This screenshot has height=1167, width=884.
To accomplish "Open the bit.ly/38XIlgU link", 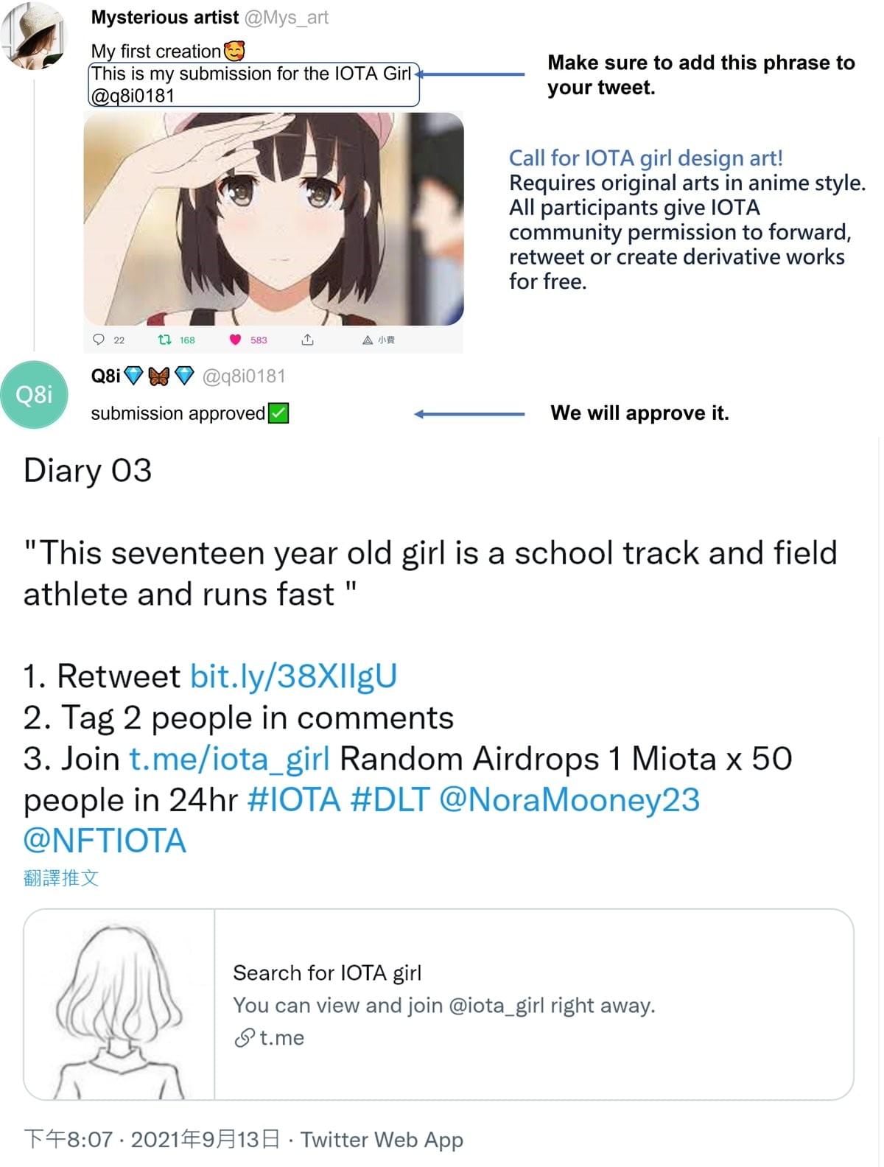I will pyautogui.click(x=293, y=676).
